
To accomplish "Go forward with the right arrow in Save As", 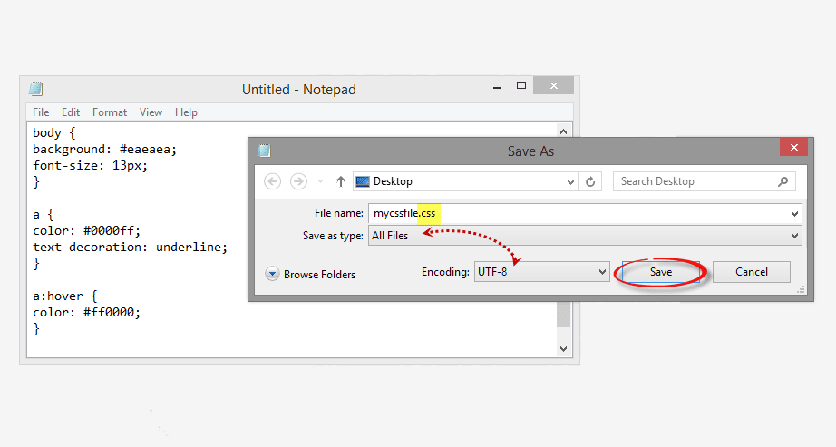I will (298, 181).
